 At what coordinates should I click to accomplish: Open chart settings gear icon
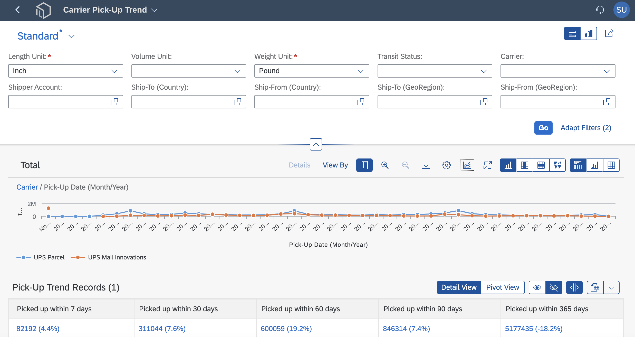point(446,165)
